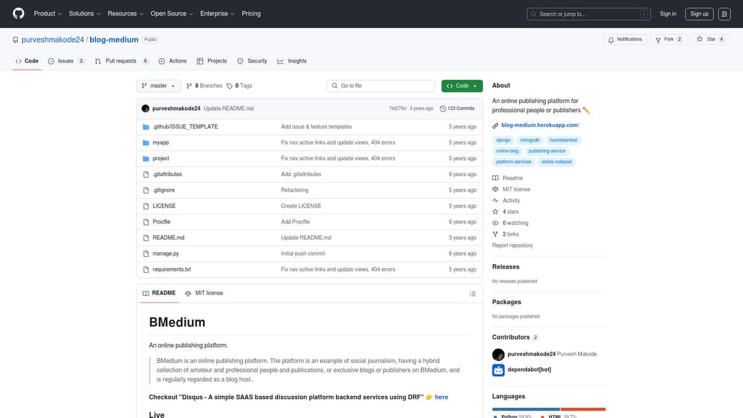Expand the Enterprise menu
This screenshot has width=743, height=418.
[217, 14]
